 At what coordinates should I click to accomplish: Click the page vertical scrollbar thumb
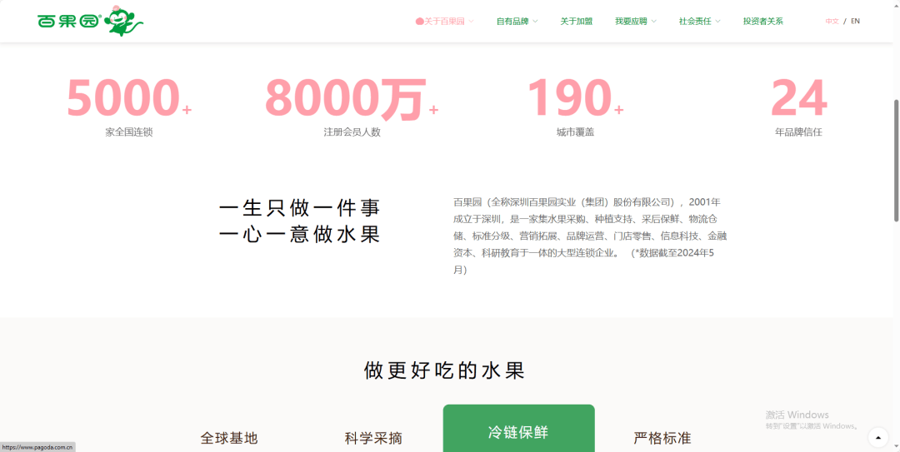[x=896, y=161]
